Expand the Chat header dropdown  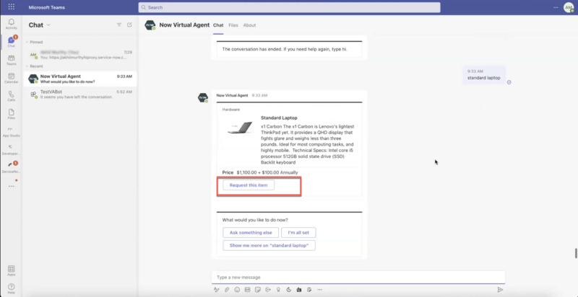pos(48,25)
